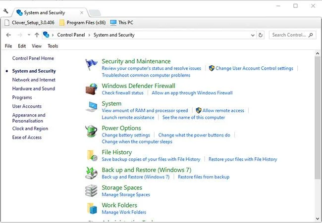Change User Account Control settings

pos(254,68)
